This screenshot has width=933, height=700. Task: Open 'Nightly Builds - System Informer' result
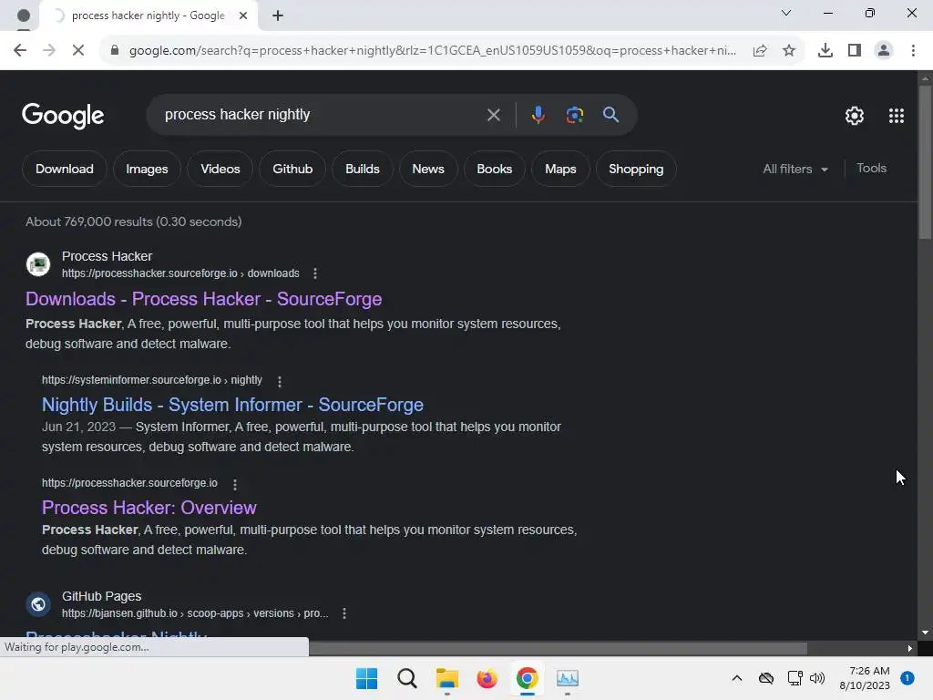click(x=232, y=405)
